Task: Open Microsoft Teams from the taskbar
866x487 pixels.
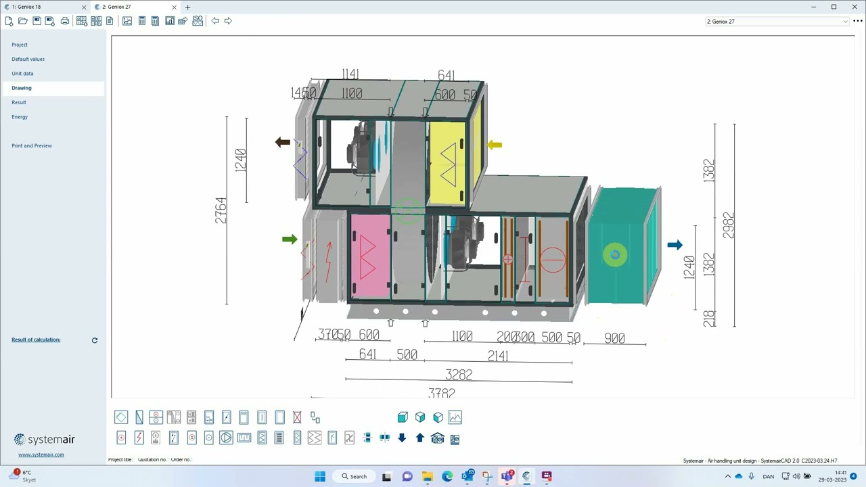Action: point(507,476)
